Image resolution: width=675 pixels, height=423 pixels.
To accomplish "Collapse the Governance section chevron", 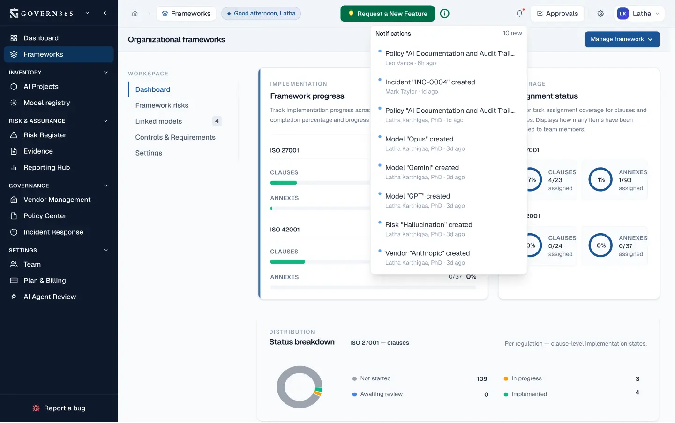I will pos(105,186).
